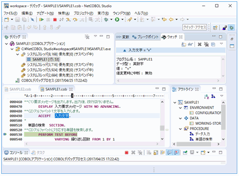This screenshot has height=176, width=239.
Task: Click the Remove selected watch icon
Action: coord(199,45)
